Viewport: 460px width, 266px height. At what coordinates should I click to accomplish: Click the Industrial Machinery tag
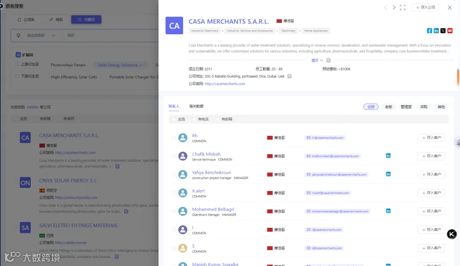pos(204,31)
